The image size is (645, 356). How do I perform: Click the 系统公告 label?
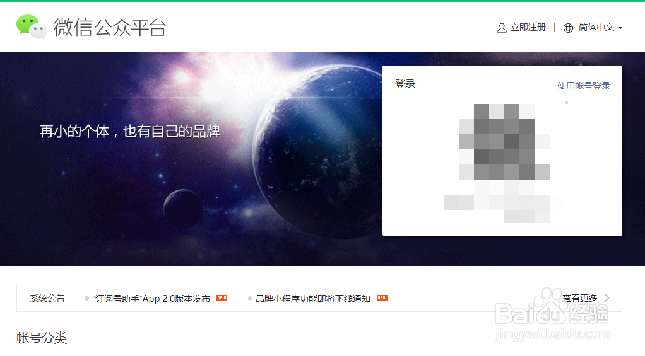click(47, 298)
